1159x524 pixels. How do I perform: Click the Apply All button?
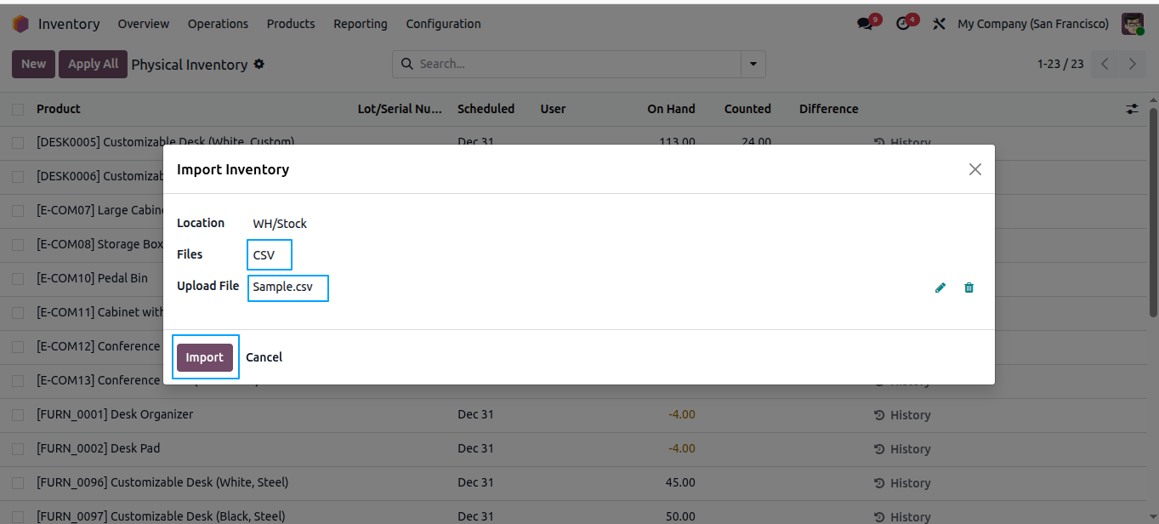[x=94, y=64]
